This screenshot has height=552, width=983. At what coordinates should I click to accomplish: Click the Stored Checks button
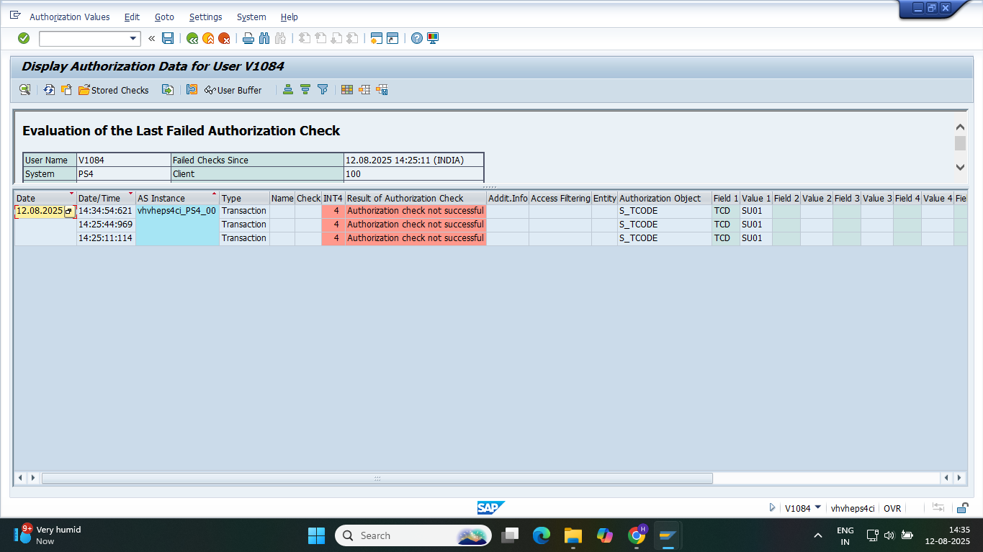[x=114, y=90]
